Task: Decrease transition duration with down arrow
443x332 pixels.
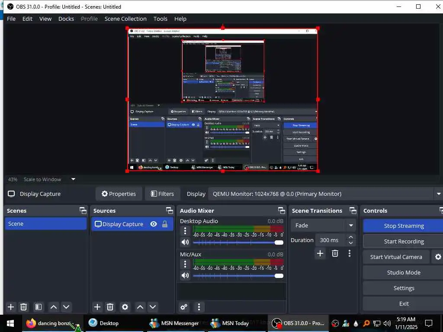Action: coord(350,243)
